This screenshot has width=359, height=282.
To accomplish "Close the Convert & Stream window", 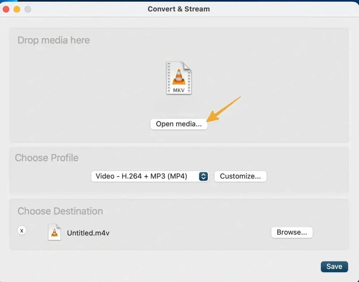I will [6, 9].
